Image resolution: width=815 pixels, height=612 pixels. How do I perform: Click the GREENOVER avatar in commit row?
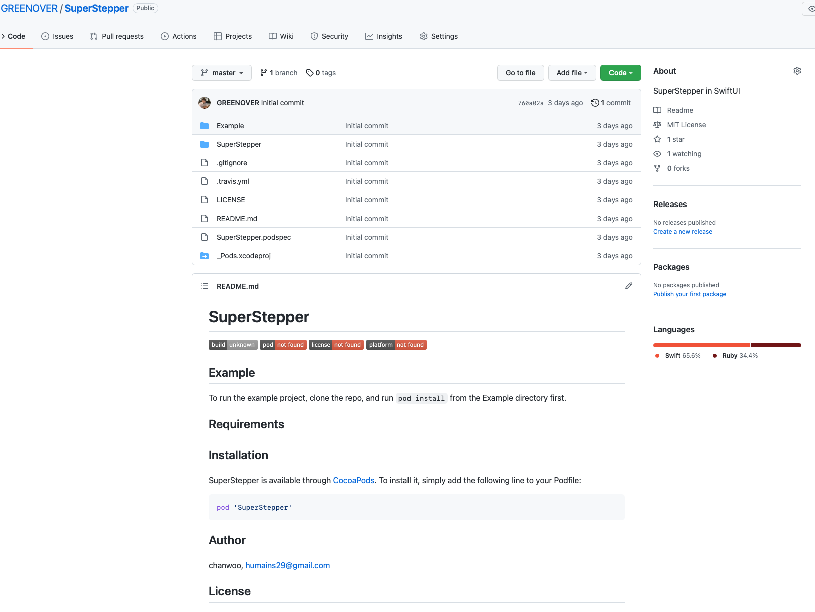point(205,103)
